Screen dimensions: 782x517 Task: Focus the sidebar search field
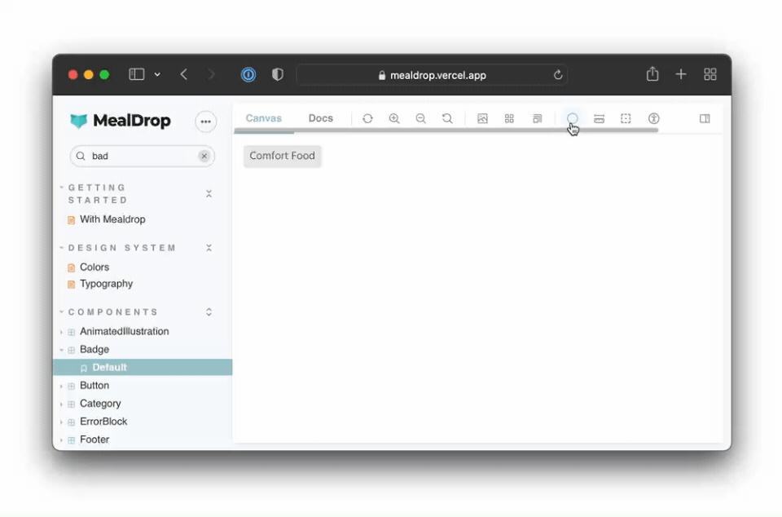point(142,157)
